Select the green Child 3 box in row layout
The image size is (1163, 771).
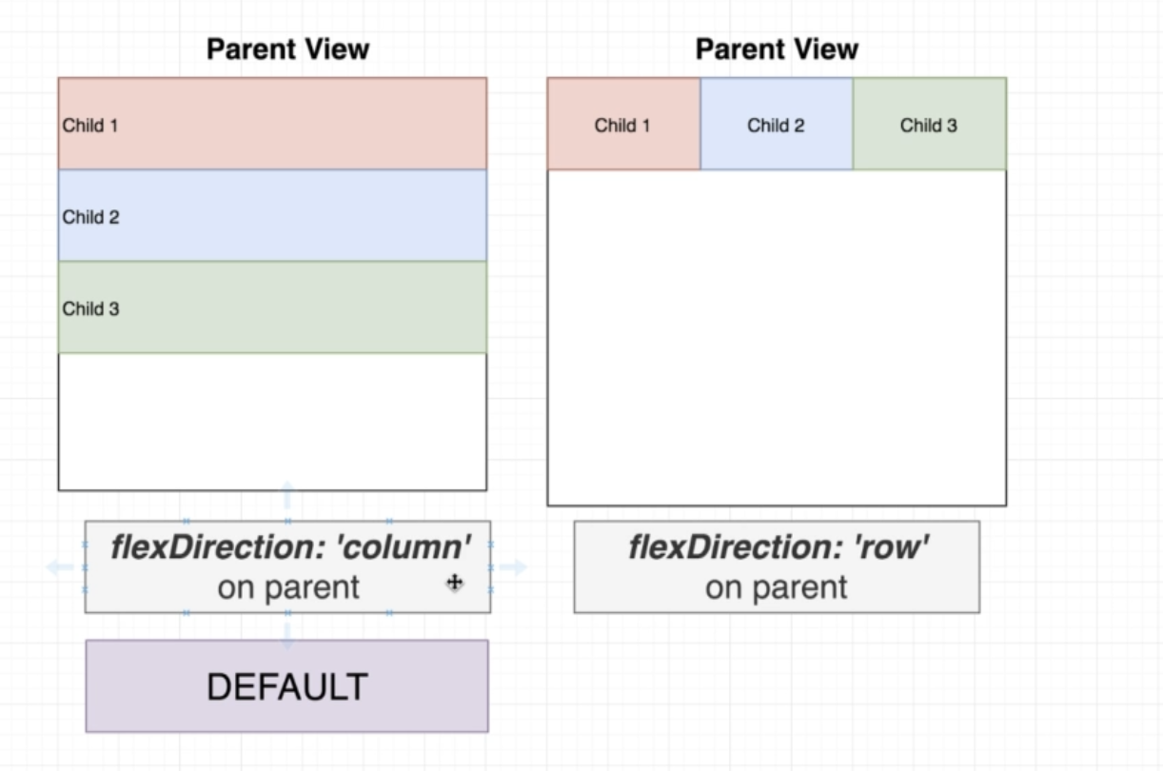click(x=929, y=125)
